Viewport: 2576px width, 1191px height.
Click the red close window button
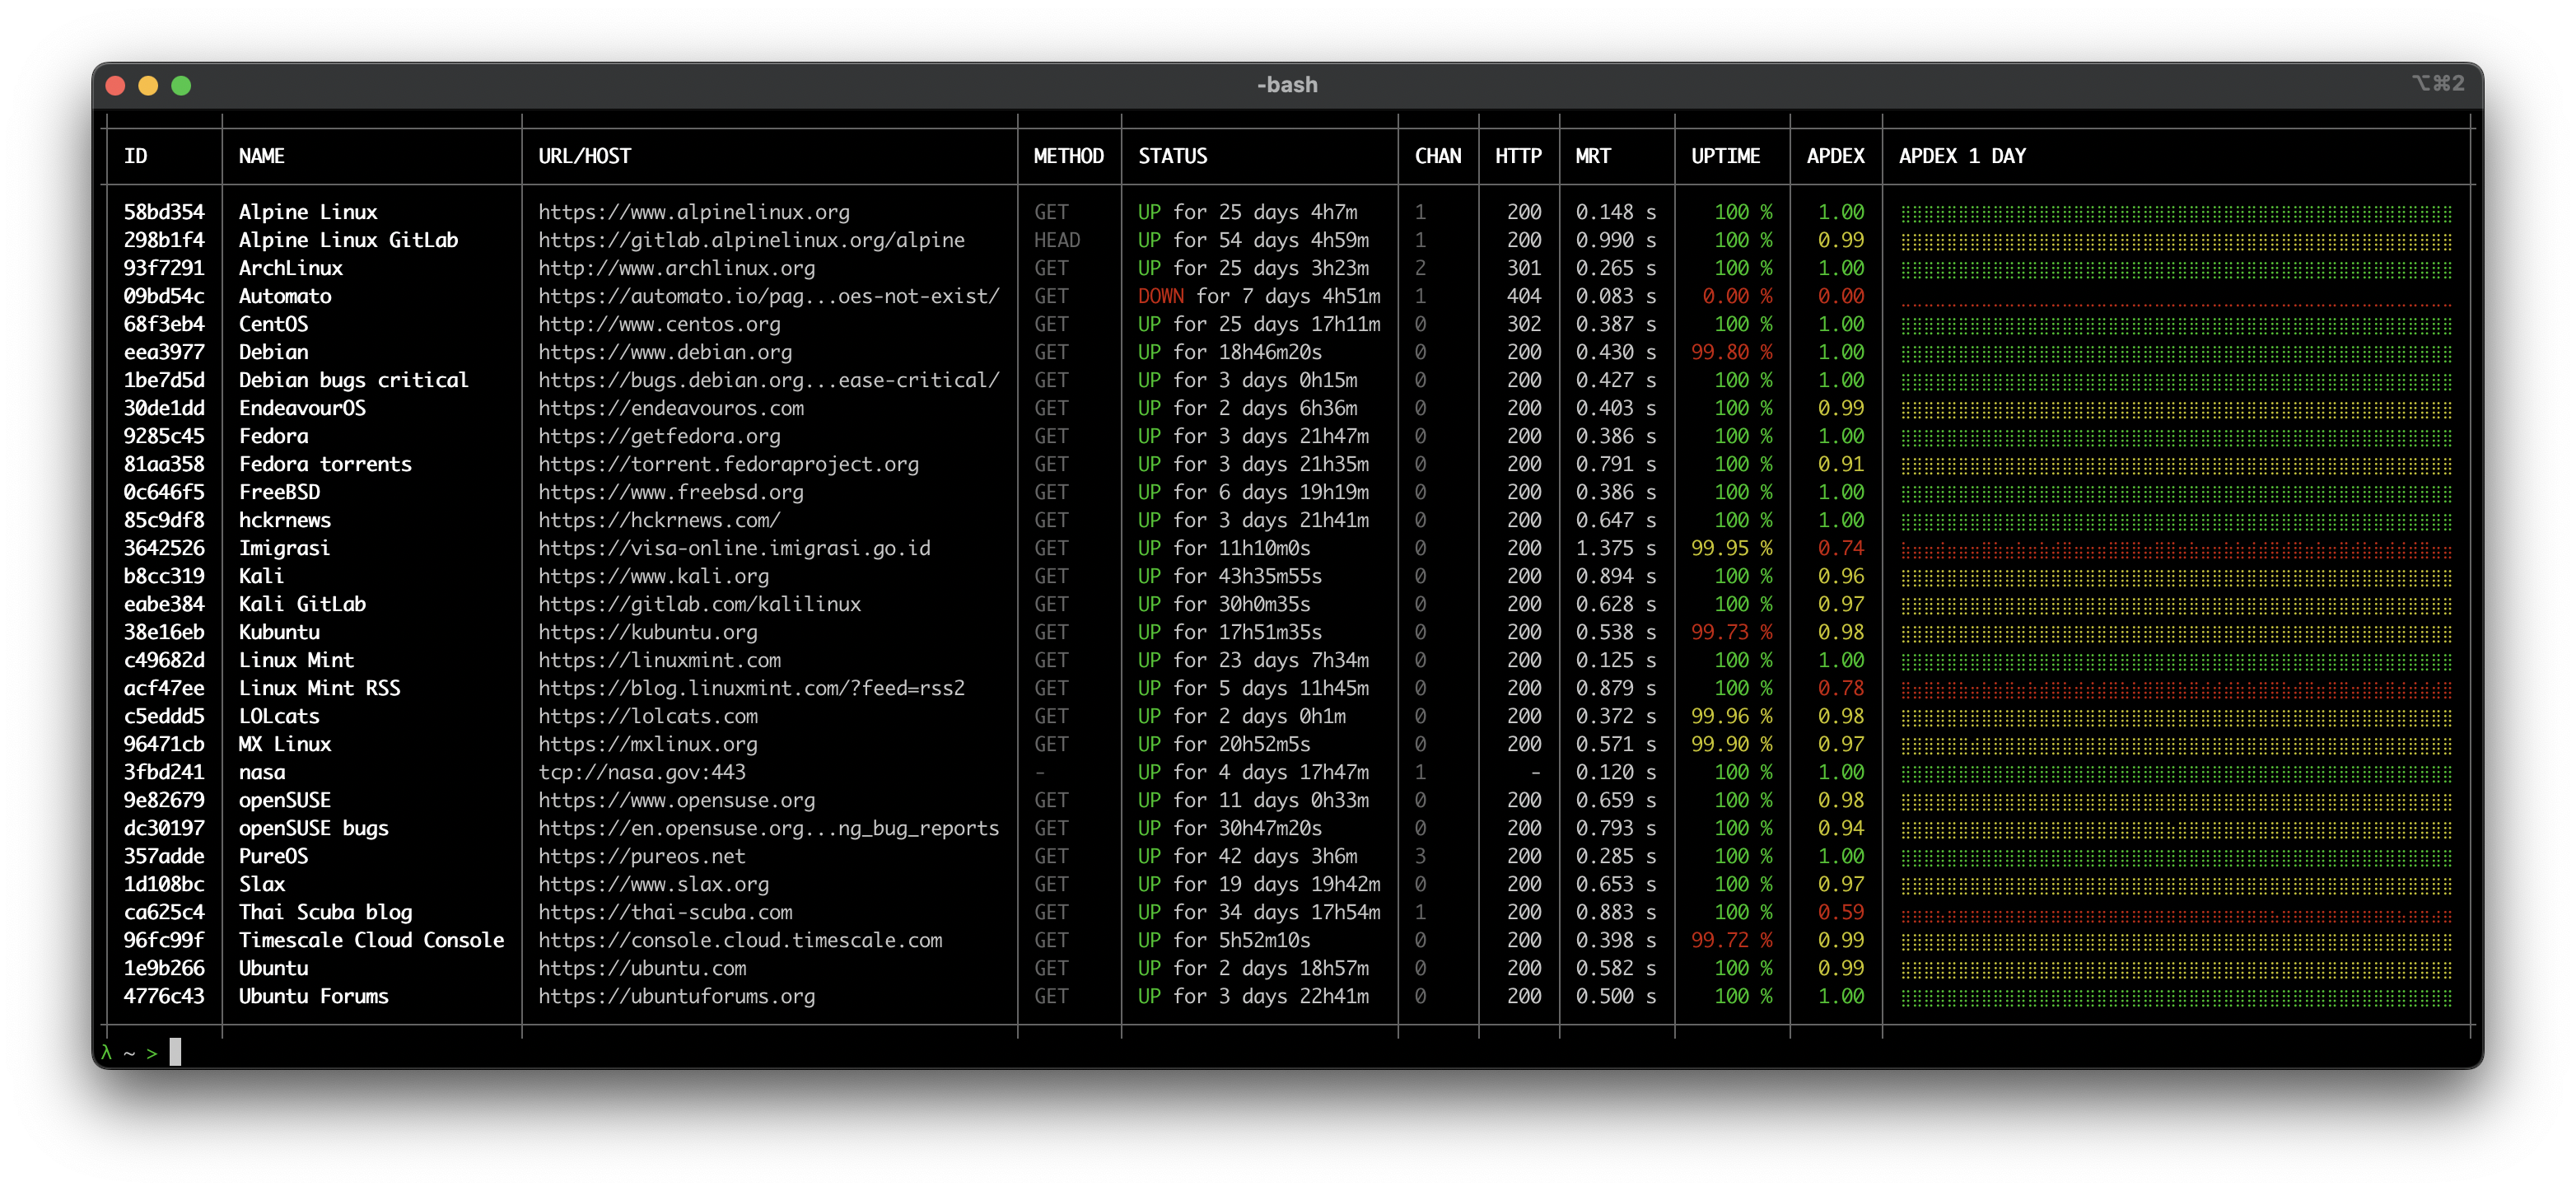coord(115,86)
